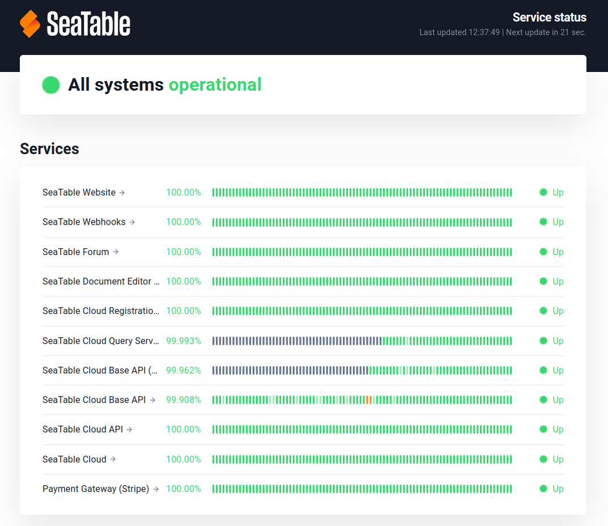The height and width of the screenshot is (526, 608).
Task: Click the Cloud Query Server uptime history bar
Action: click(x=362, y=341)
